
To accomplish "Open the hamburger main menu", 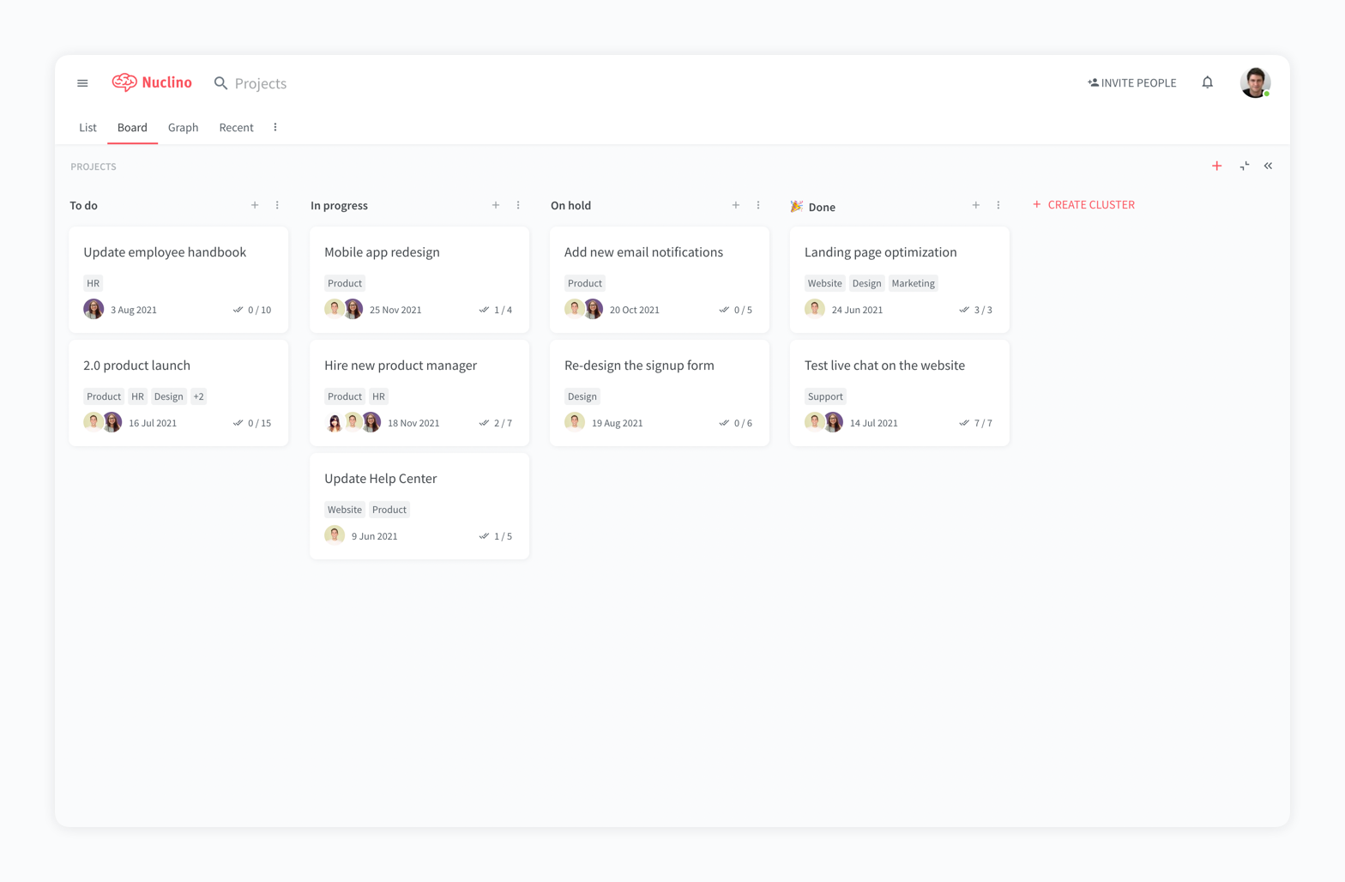I will (x=82, y=83).
